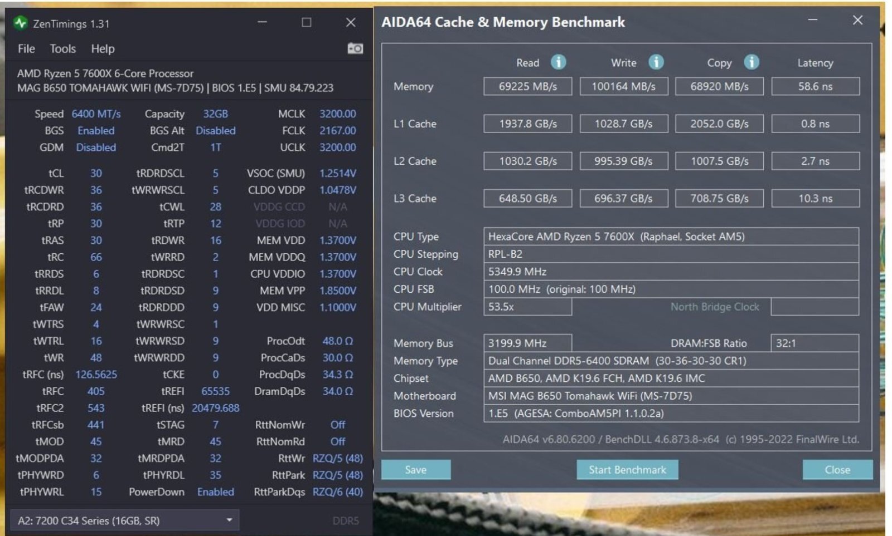The image size is (892, 536).
Task: Click the Write info icon
Action: tap(656, 62)
